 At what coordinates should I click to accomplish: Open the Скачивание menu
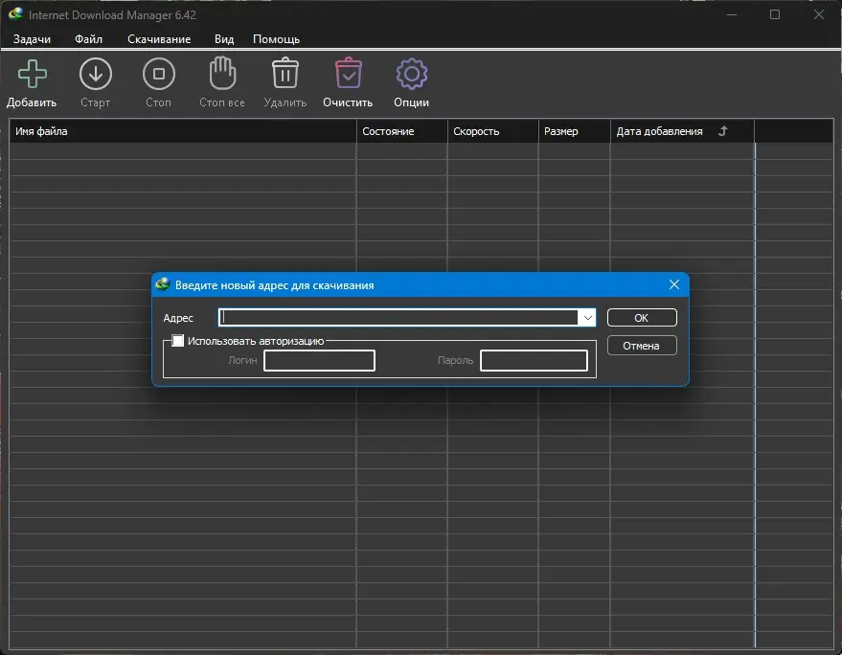(x=159, y=39)
